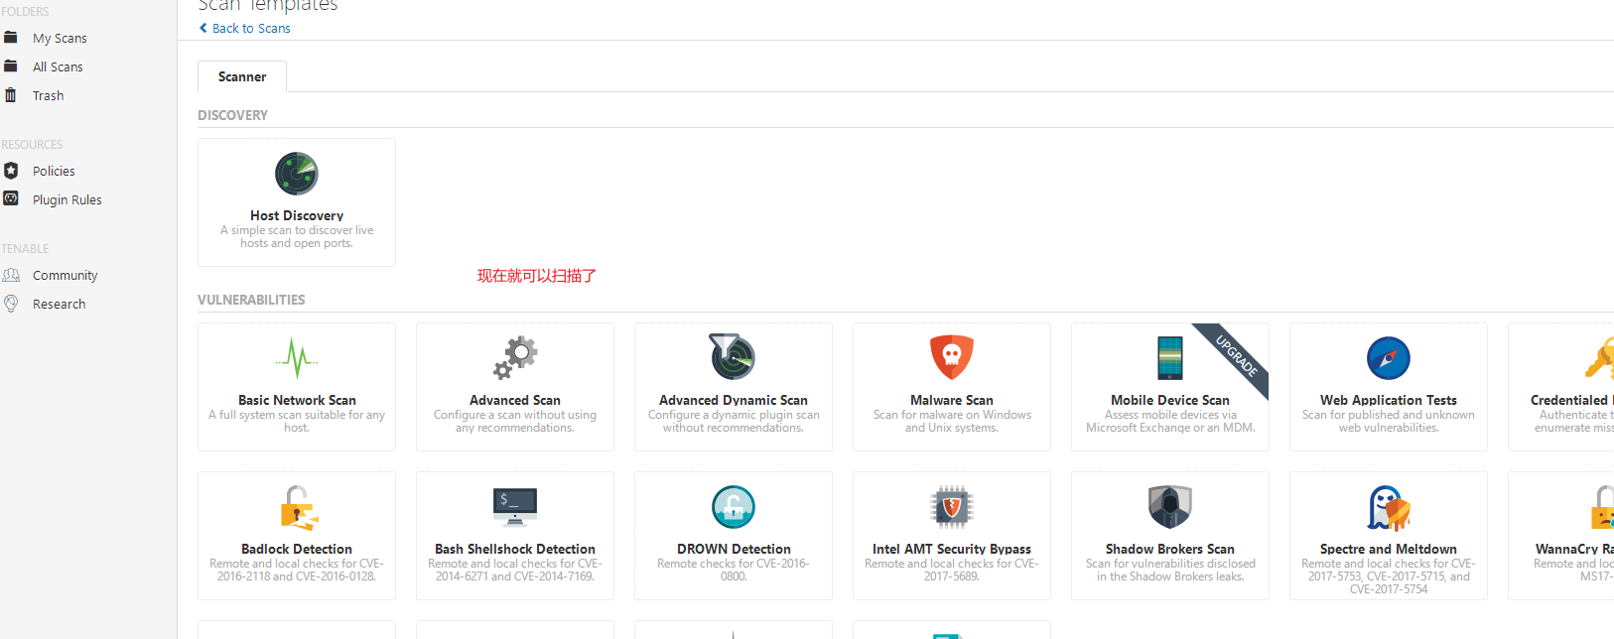Click the Host Discovery radar icon

click(x=297, y=174)
